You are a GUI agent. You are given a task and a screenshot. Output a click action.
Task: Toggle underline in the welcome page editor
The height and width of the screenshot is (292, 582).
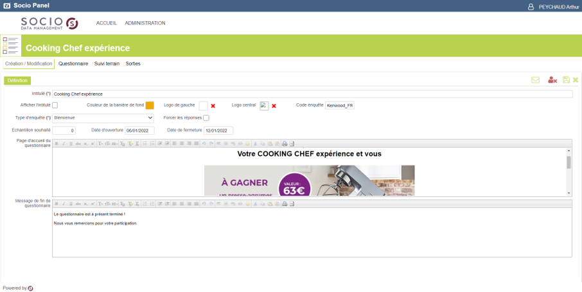click(x=71, y=144)
